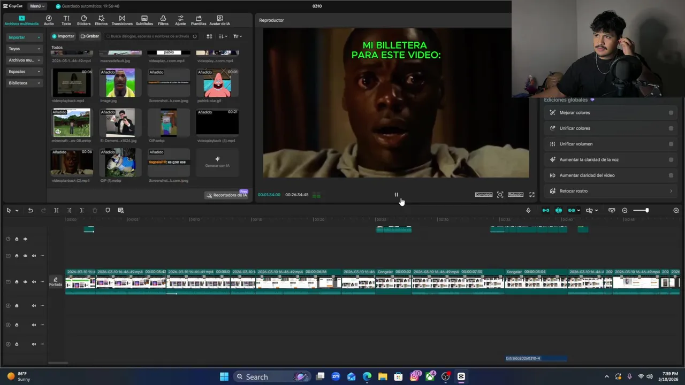Click the media search input field
Image resolution: width=685 pixels, height=385 pixels.
[151, 36]
